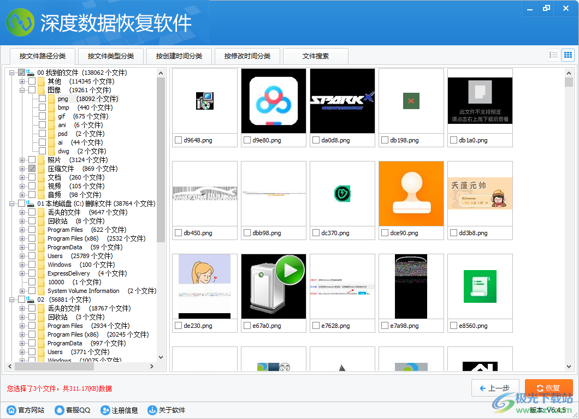Collapse the 01 本地磁盘 (C:) node

point(12,203)
